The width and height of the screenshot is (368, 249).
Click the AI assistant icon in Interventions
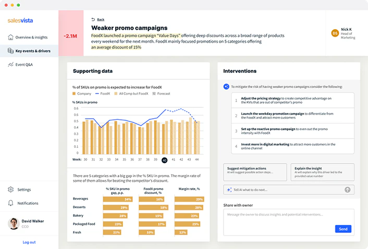pyautogui.click(x=226, y=87)
